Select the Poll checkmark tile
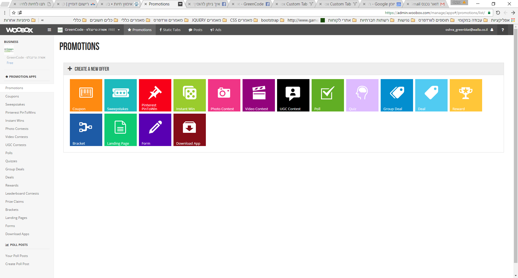 (328, 95)
